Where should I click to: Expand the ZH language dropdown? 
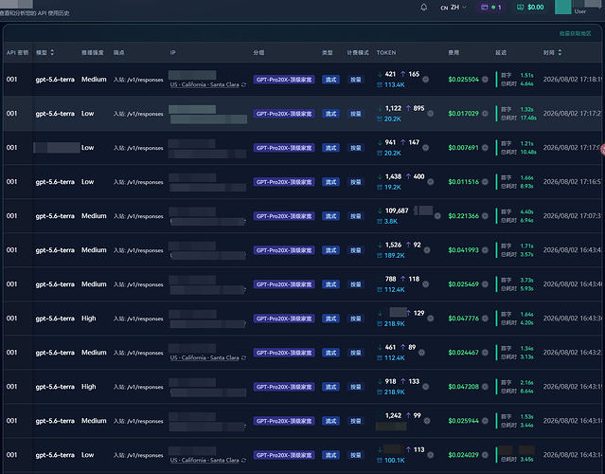click(454, 8)
